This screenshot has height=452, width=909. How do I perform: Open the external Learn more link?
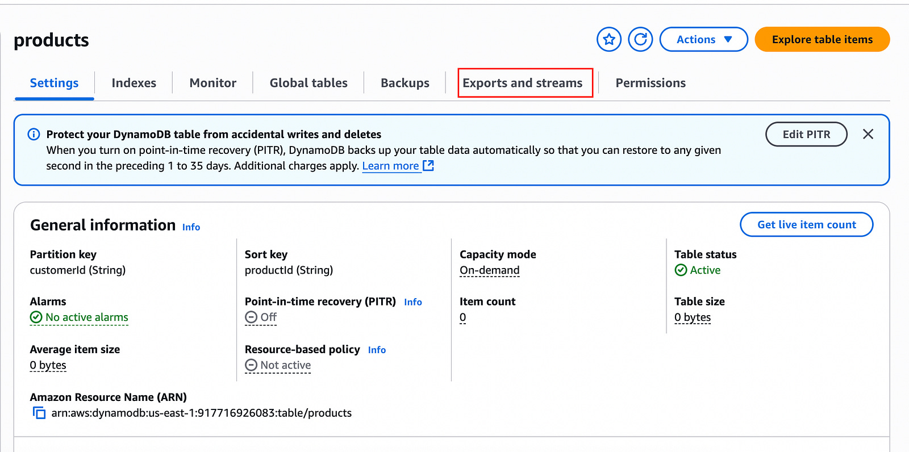tap(398, 166)
